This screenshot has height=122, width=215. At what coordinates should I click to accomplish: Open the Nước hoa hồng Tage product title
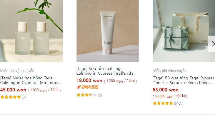(x=30, y=80)
